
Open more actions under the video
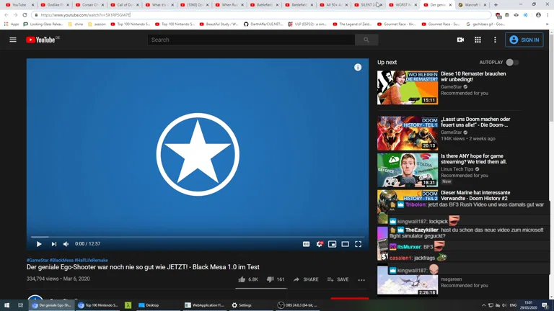361,280
